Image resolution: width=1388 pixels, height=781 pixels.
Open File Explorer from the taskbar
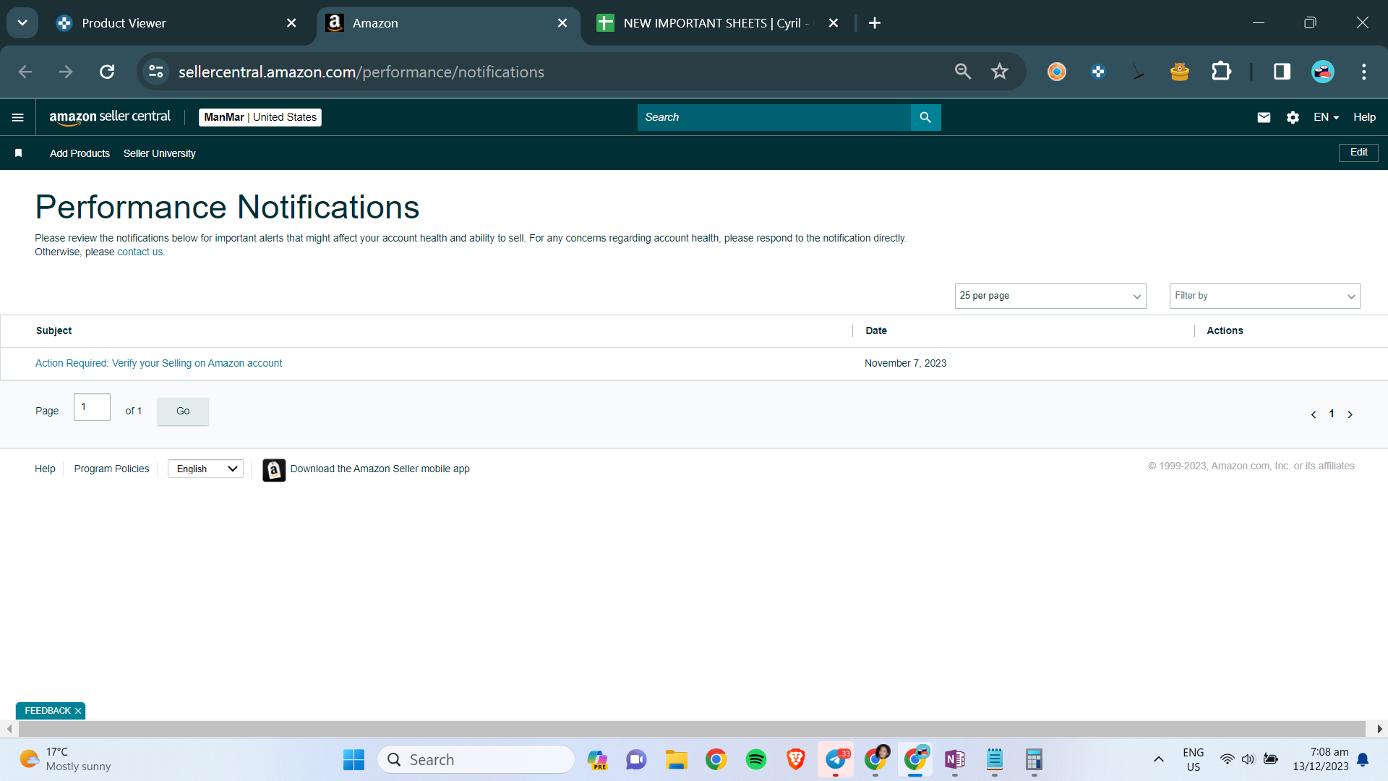(x=677, y=759)
